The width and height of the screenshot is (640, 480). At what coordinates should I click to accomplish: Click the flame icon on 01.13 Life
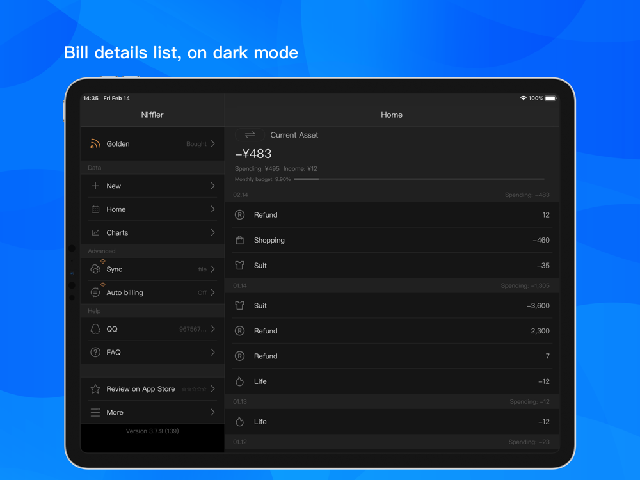(x=239, y=422)
